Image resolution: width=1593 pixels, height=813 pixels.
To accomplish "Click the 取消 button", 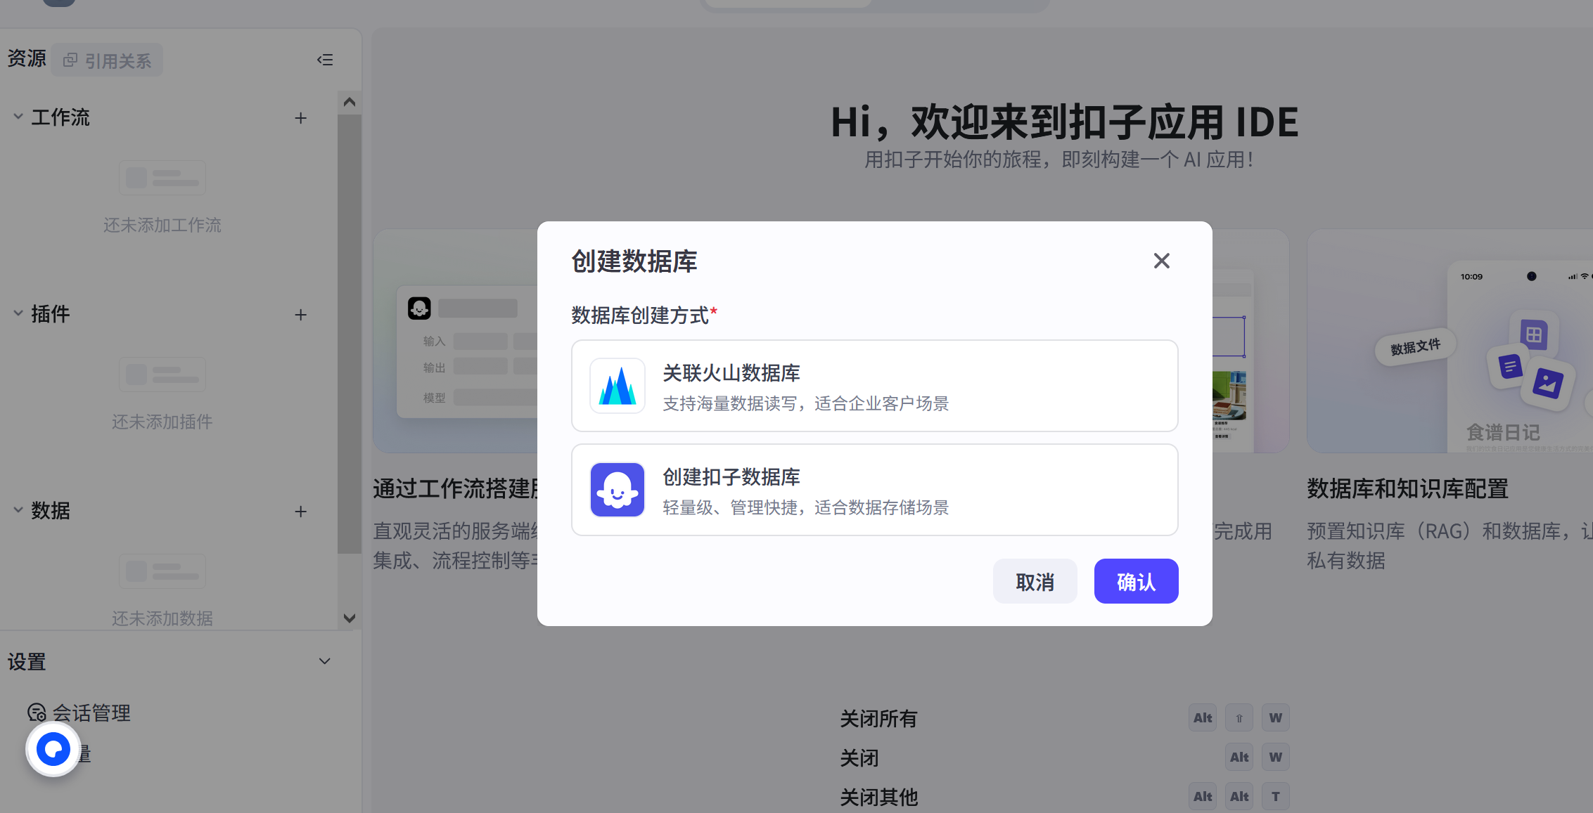I will coord(1035,581).
